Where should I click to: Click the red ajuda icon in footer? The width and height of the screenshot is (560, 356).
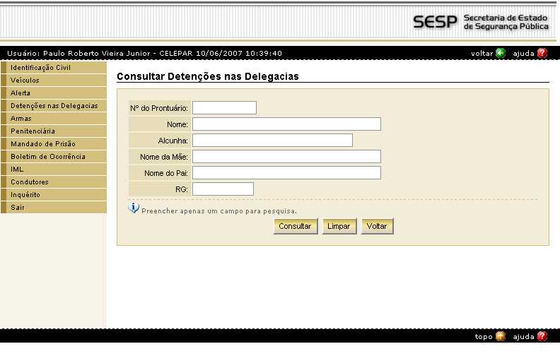coord(542,336)
